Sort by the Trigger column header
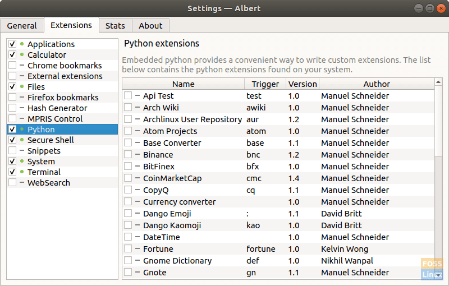 [x=265, y=84]
